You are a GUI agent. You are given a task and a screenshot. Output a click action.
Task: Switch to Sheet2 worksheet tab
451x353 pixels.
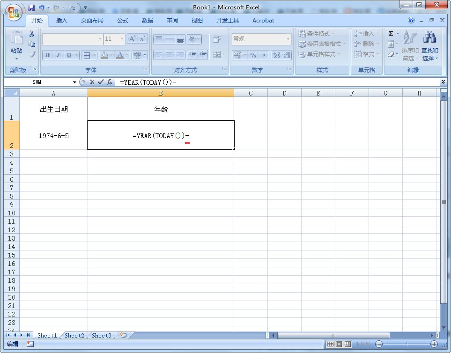click(74, 335)
